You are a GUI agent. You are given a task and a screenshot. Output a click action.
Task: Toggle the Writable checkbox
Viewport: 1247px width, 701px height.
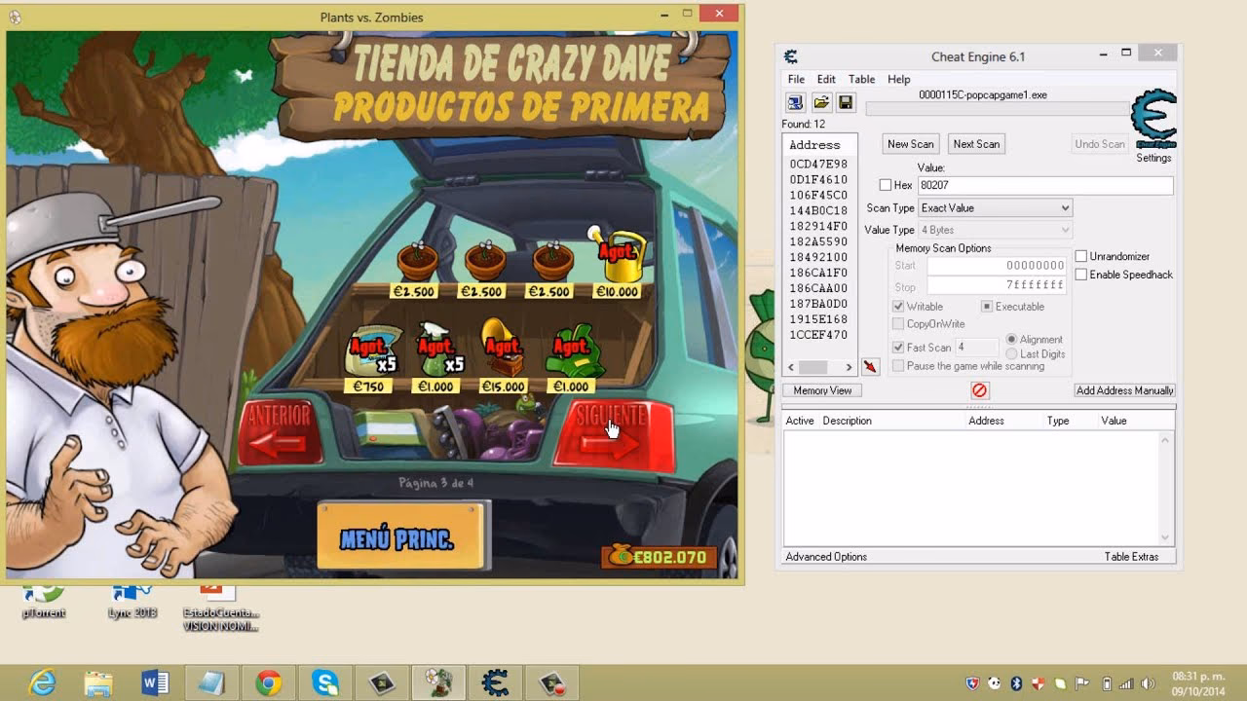pos(898,307)
